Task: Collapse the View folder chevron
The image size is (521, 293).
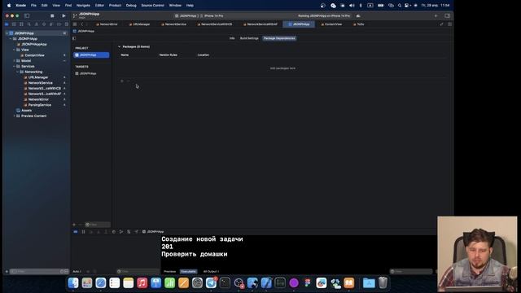Action: coord(14,50)
